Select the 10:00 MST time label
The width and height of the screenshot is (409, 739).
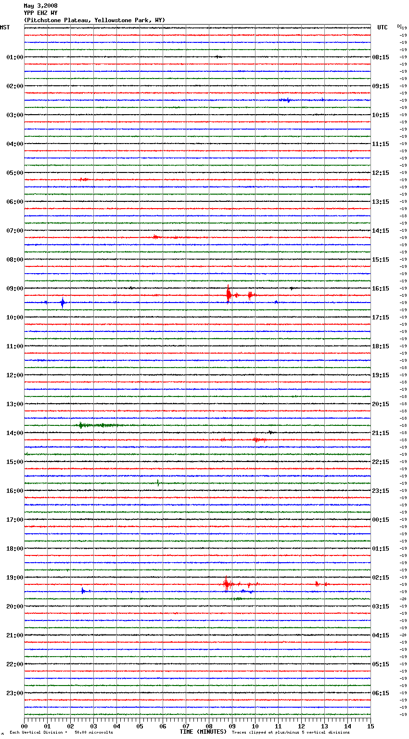[15, 317]
